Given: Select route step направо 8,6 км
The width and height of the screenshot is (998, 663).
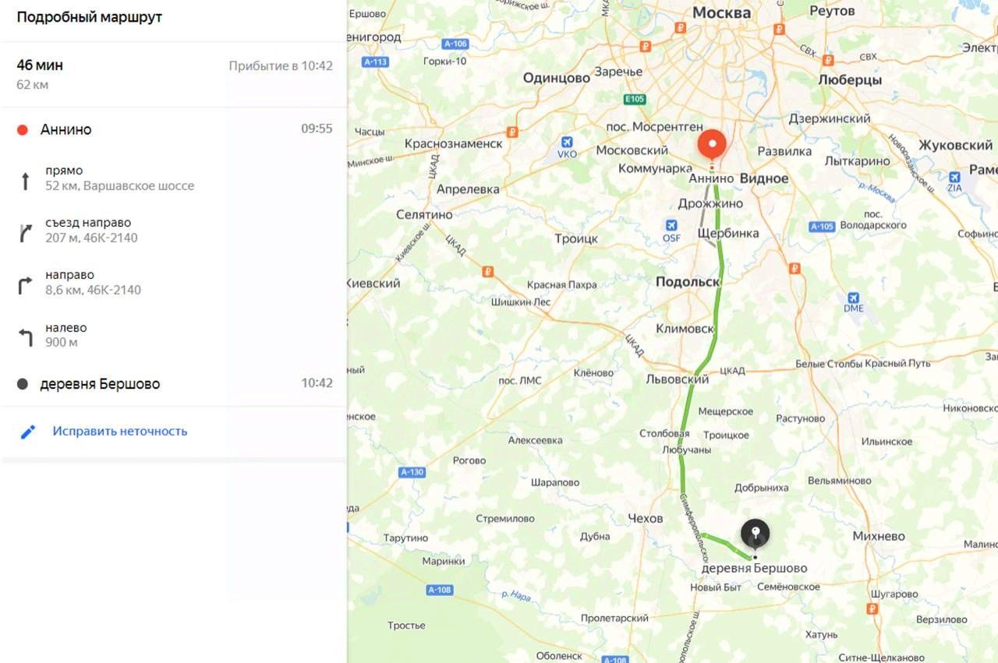Looking at the screenshot, I should point(173,283).
